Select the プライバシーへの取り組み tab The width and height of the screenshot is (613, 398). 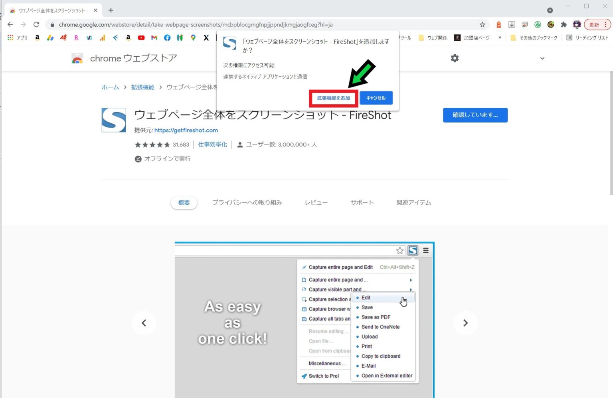click(x=247, y=202)
